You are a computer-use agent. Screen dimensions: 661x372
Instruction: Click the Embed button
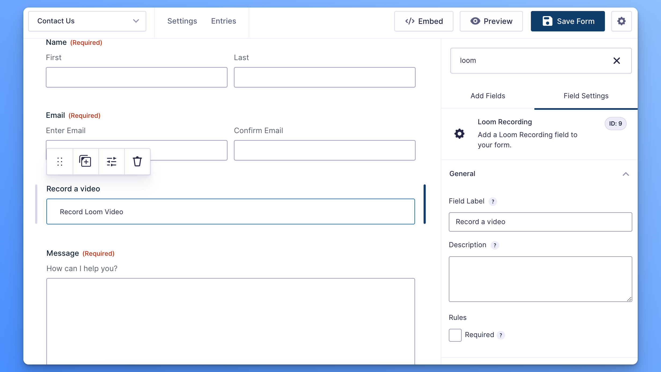[x=424, y=21]
